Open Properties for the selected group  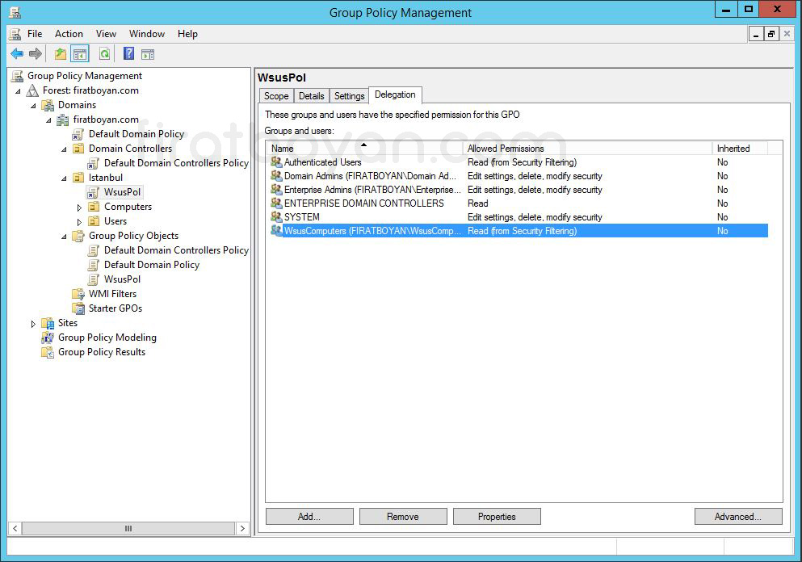click(x=497, y=517)
